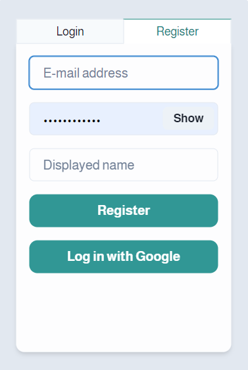Click the E-mail address placeholder text

pos(86,73)
